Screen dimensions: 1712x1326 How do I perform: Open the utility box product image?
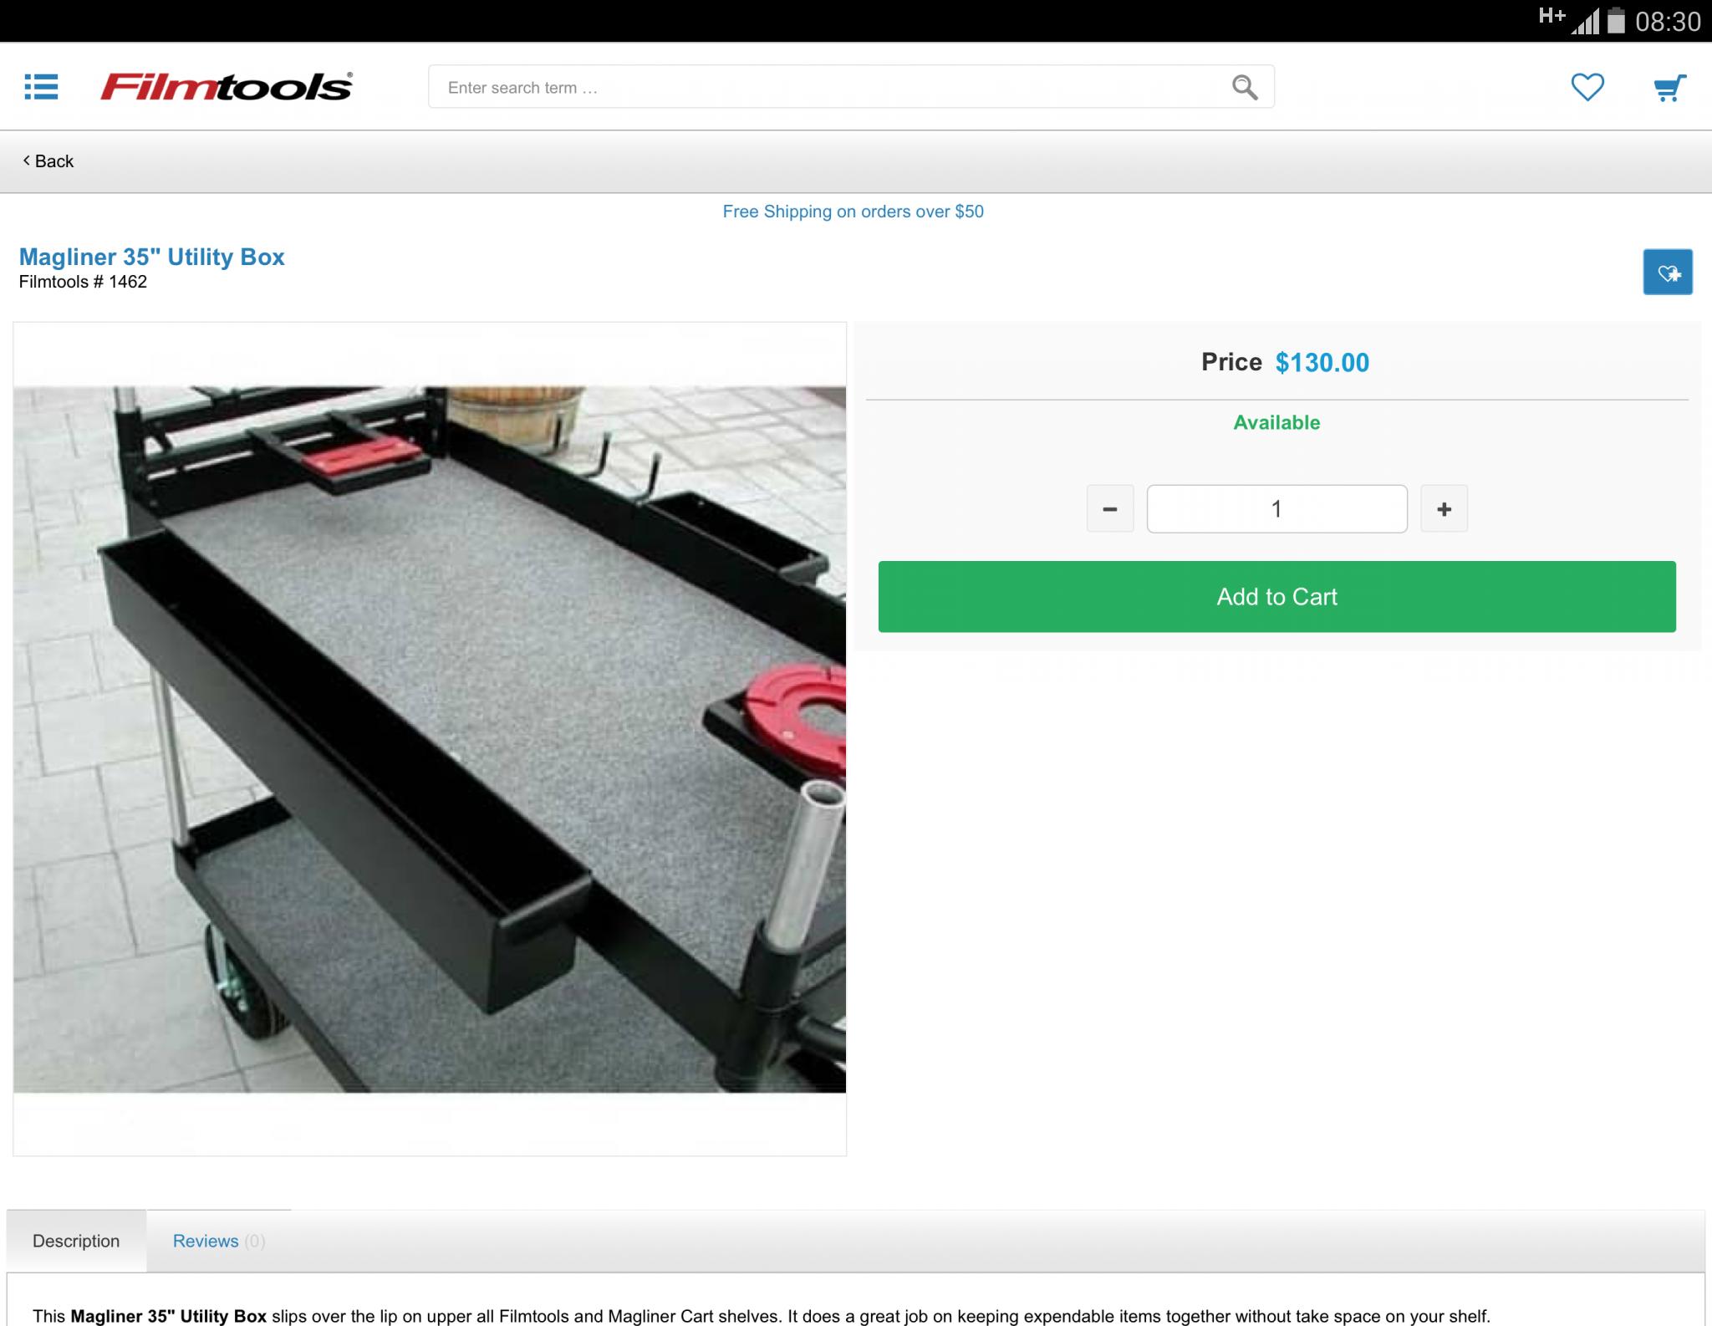(430, 739)
